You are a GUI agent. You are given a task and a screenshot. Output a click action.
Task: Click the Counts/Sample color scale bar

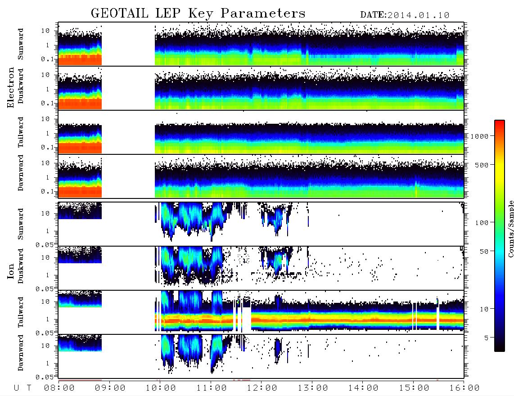(500, 236)
